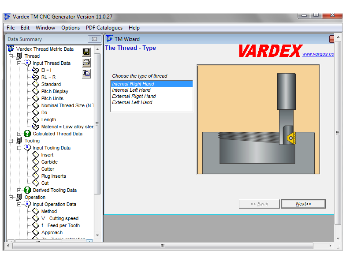Select the Approach tree item

(52, 232)
